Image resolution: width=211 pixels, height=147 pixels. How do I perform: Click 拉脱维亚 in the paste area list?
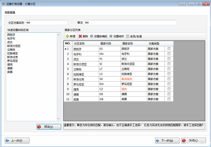(12, 53)
